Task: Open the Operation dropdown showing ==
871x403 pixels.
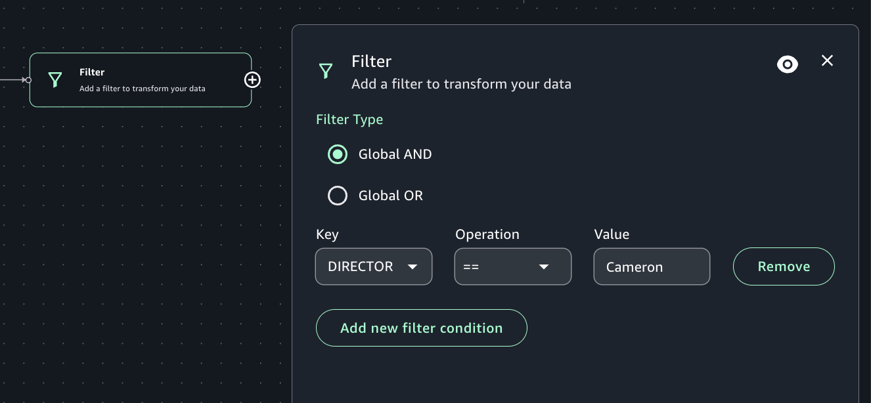Action: coord(513,266)
